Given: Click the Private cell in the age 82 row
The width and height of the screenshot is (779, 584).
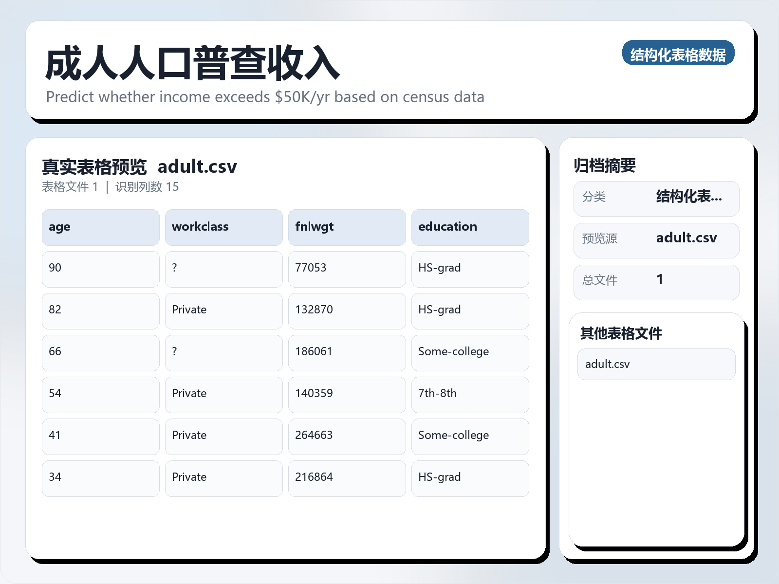Looking at the screenshot, I should (x=223, y=310).
